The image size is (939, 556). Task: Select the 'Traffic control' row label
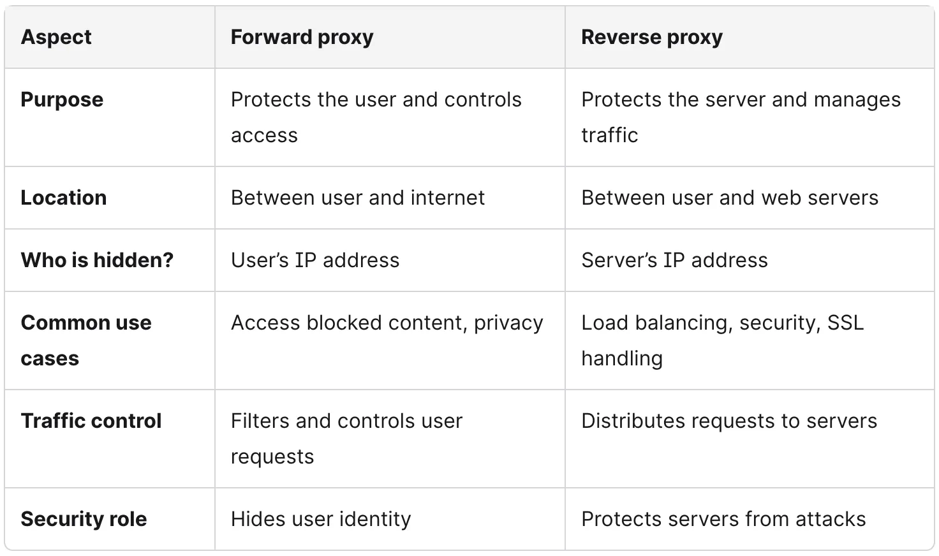pos(91,421)
